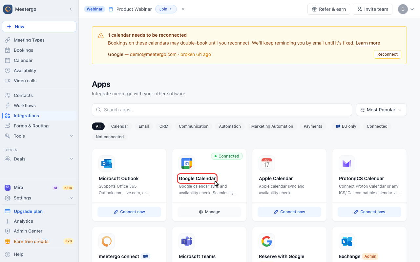Toggle the EU only filter
Viewport: 420px width, 262px height.
(x=346, y=126)
